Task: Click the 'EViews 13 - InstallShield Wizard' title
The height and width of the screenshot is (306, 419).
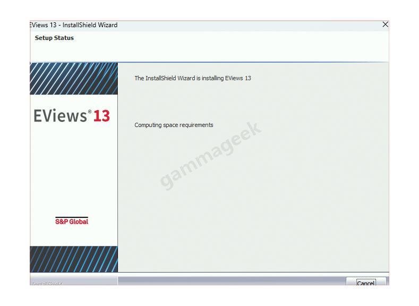Action: [x=73, y=25]
